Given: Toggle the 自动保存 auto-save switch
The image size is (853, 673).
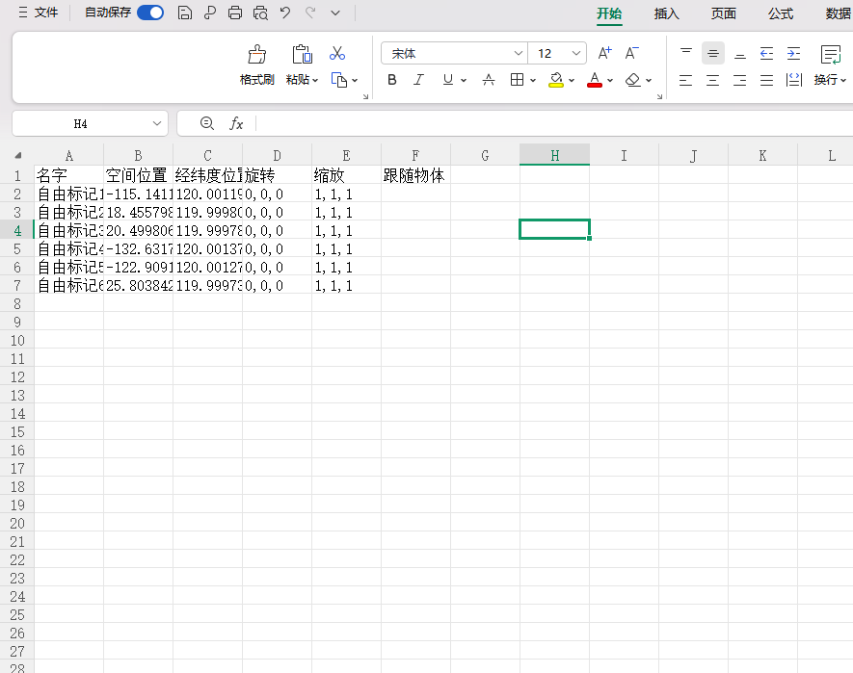Looking at the screenshot, I should click(150, 13).
